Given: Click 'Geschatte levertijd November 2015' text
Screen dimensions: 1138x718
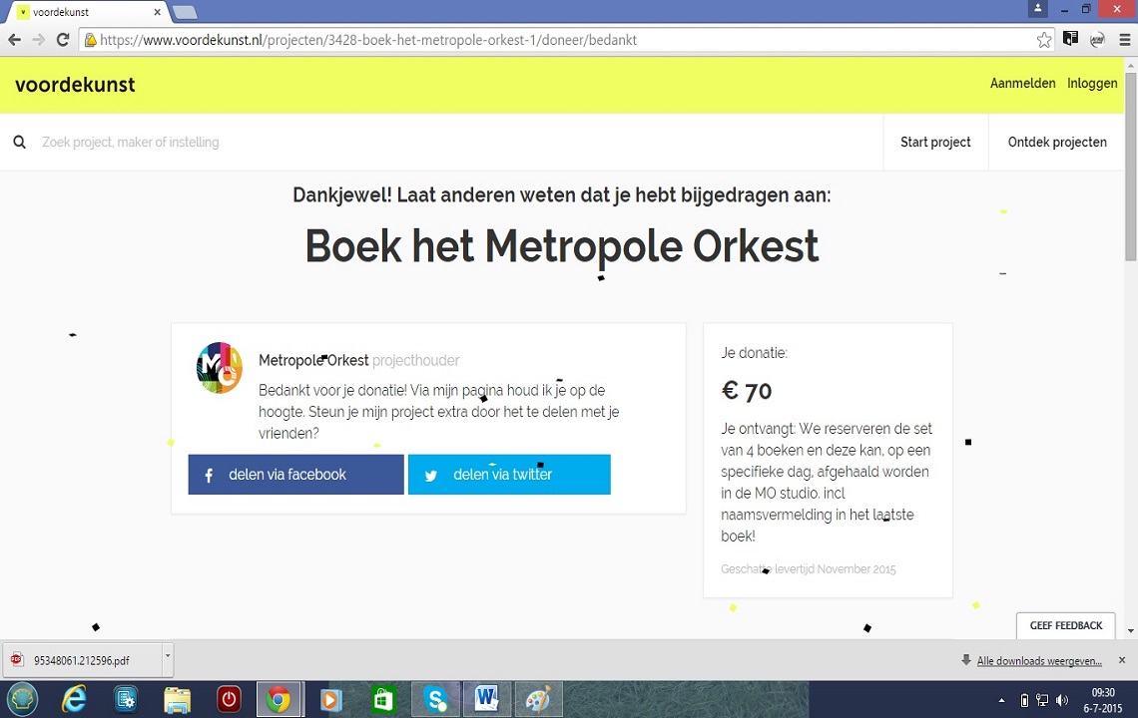Looking at the screenshot, I should (809, 569).
